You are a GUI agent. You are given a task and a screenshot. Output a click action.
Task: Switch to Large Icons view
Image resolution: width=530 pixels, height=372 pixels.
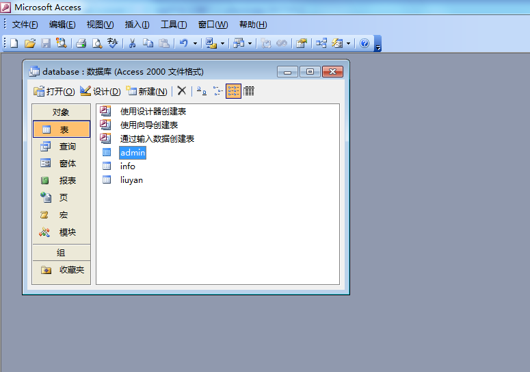(202, 91)
